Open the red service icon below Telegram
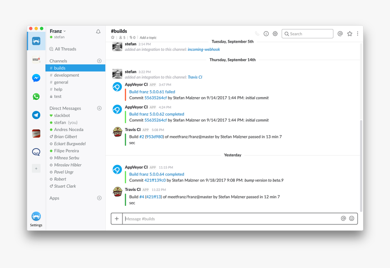Viewport: 390px width, 268px height. click(36, 133)
